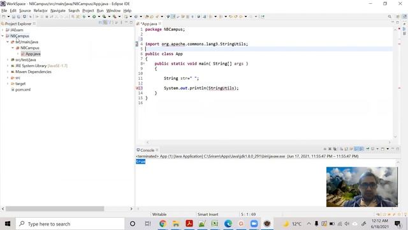The height and width of the screenshot is (230, 408).
Task: Click the error marker on line 13
Action: [x=138, y=88]
